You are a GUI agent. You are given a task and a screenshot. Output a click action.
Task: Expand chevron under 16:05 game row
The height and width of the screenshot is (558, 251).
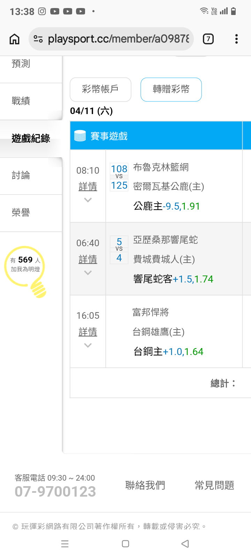[x=88, y=345]
